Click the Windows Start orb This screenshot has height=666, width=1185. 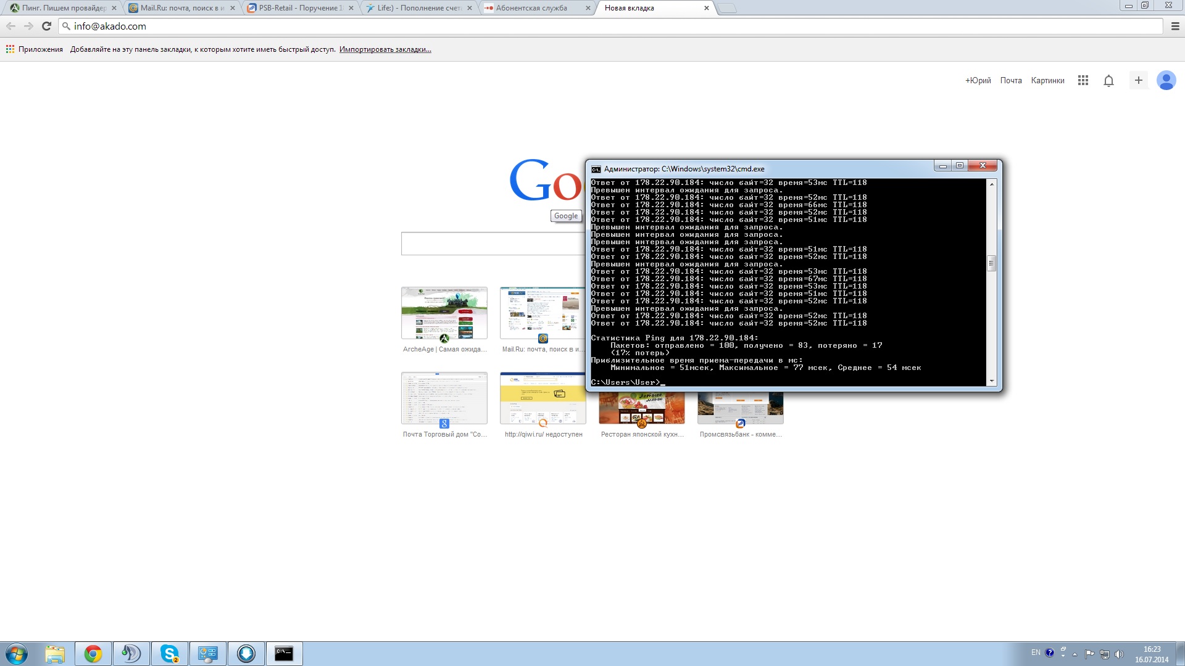click(17, 653)
